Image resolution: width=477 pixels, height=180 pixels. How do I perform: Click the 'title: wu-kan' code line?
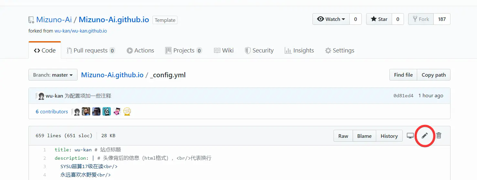[x=88, y=150]
